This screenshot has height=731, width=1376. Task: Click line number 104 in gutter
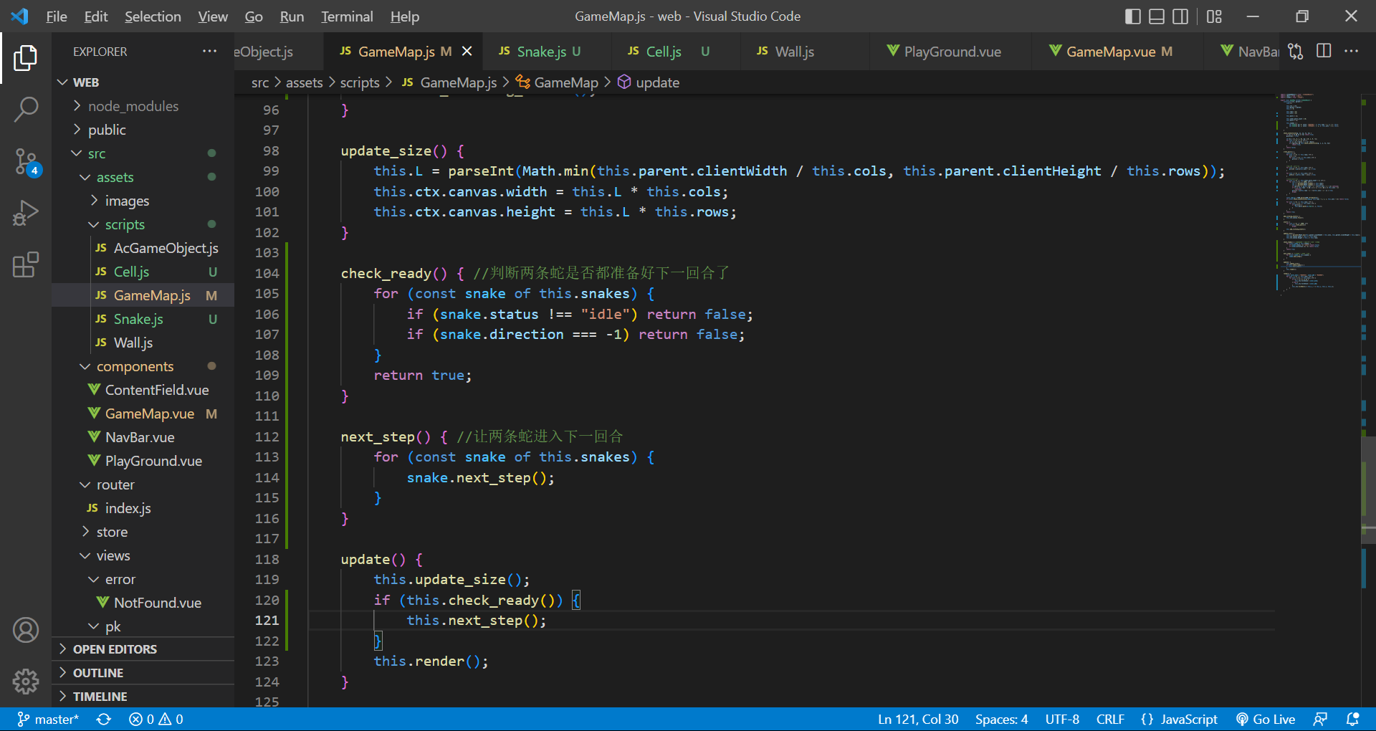(267, 273)
